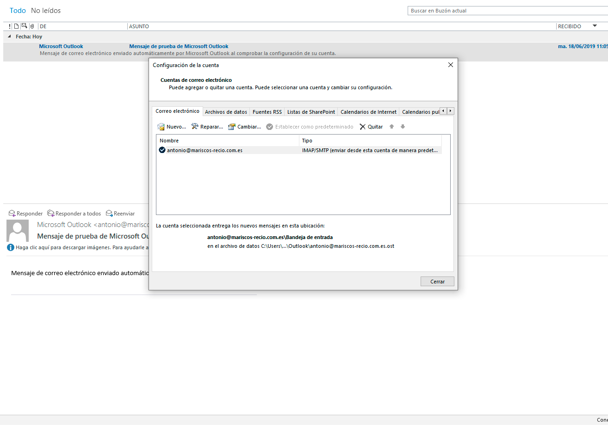Remove account with Quitar button

tap(371, 127)
